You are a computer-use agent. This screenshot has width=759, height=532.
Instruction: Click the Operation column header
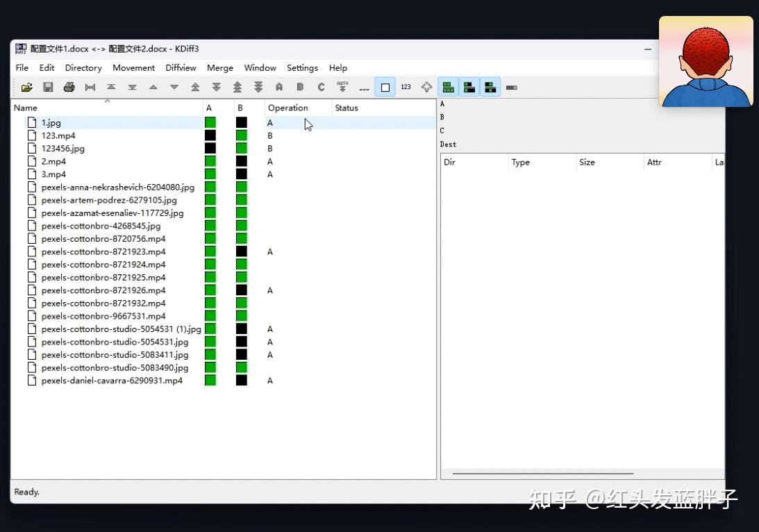(298, 108)
